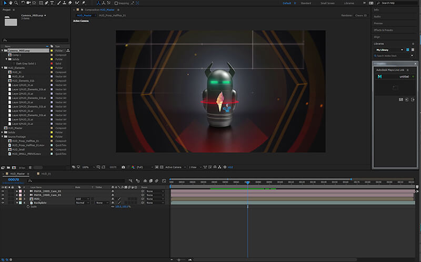Select Dark Gray Solid 1 item
Image resolution: width=421 pixels, height=262 pixels.
tap(26, 64)
